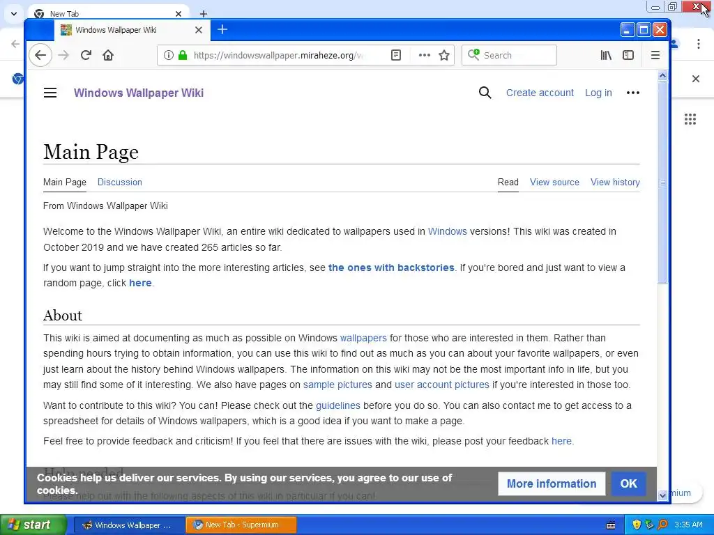Toggle reader view in address bar
This screenshot has width=714, height=535.
396,56
